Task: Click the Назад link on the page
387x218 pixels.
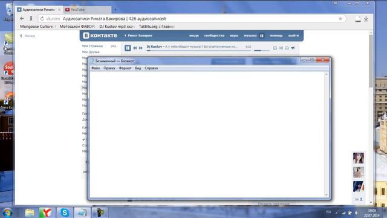Action: (27, 36)
